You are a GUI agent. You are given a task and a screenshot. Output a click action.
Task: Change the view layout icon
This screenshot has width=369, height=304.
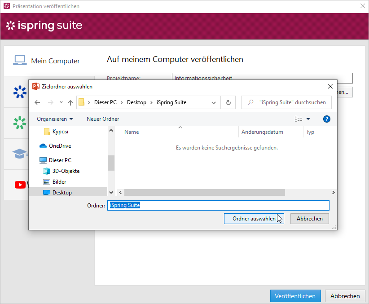click(299, 119)
